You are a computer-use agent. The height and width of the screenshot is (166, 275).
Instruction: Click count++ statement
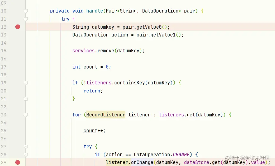pyautogui.click(x=94, y=131)
